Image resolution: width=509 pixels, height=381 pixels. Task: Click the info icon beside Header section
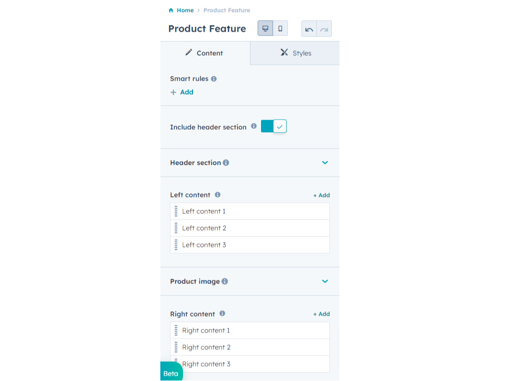(226, 162)
